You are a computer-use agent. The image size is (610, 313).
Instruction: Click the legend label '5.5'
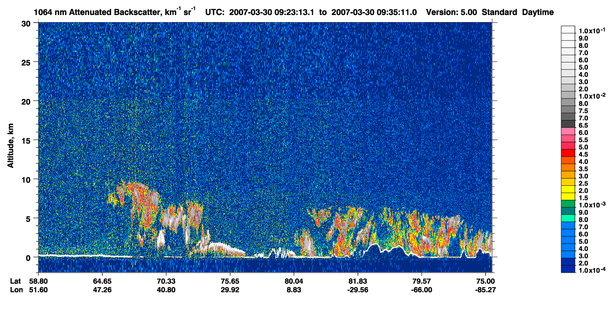(x=584, y=140)
